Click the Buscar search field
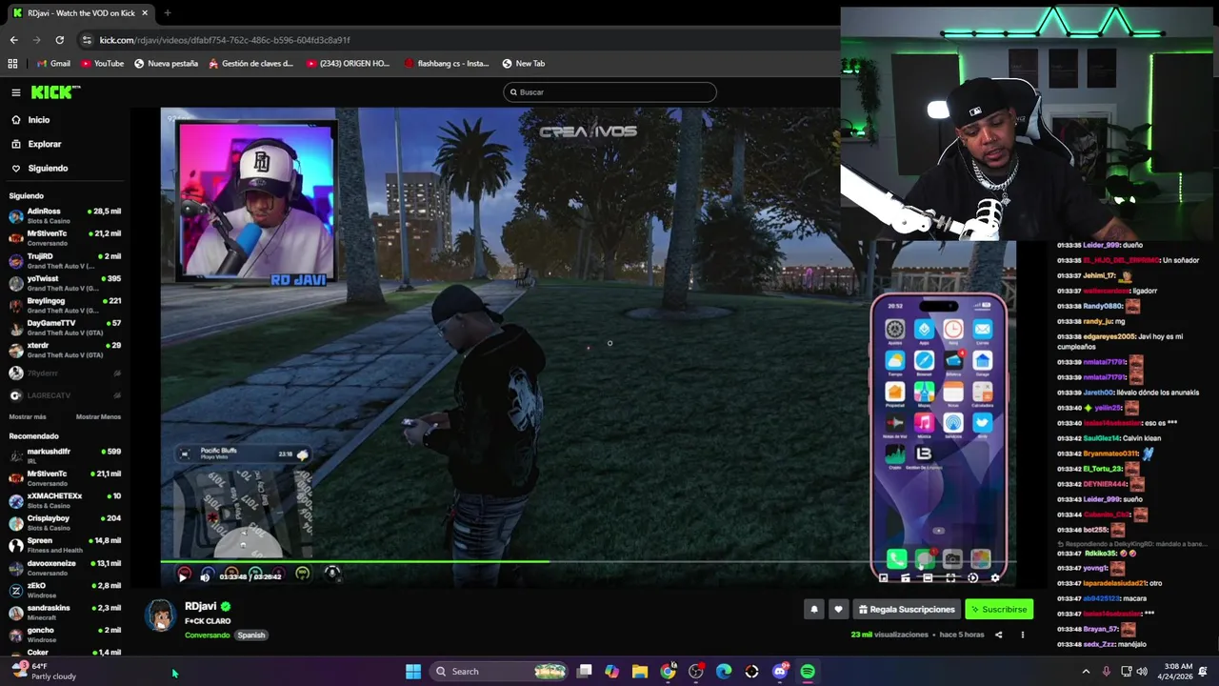This screenshot has height=686, width=1219. [609, 92]
